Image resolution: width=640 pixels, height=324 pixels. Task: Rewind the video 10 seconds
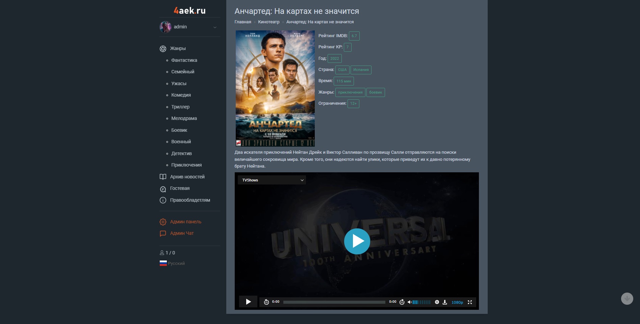[266, 302]
